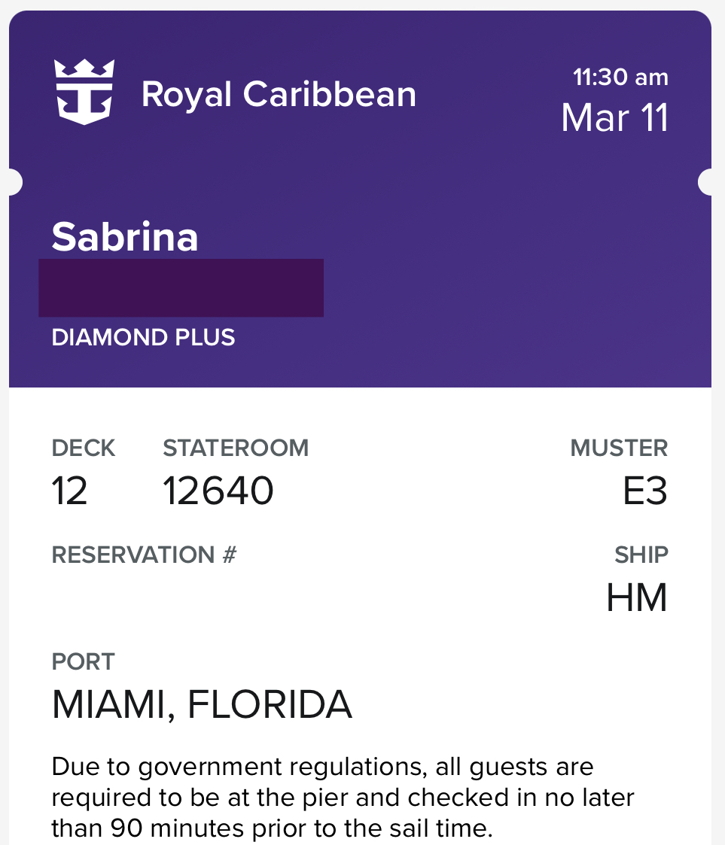
Task: Tap the redacted last name bar
Action: point(181,287)
